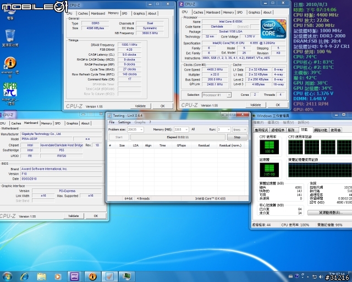Switch to Caches tab in CPU-Z CPU window
The image size is (352, 282).
(198, 12)
